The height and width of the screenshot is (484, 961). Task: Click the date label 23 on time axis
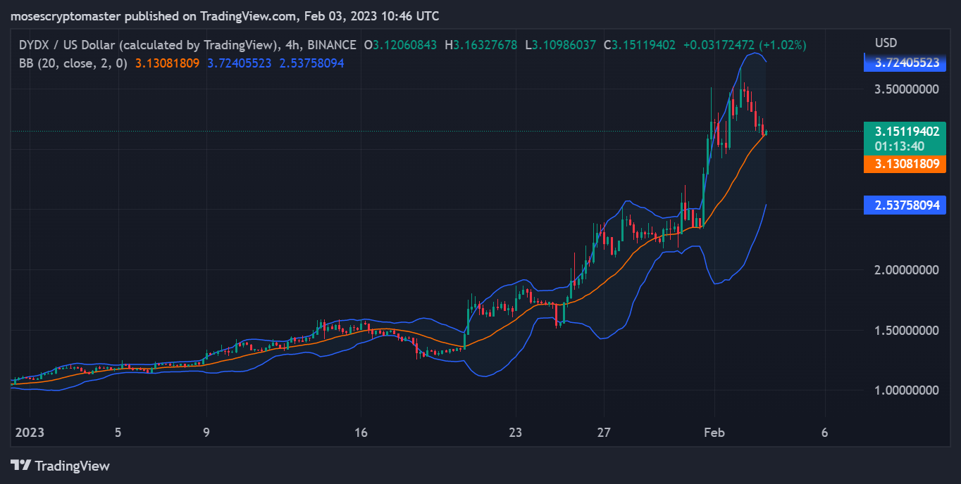click(x=516, y=433)
